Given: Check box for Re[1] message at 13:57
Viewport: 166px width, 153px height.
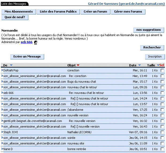Looking at the screenshot, I should pyautogui.click(x=162, y=104).
